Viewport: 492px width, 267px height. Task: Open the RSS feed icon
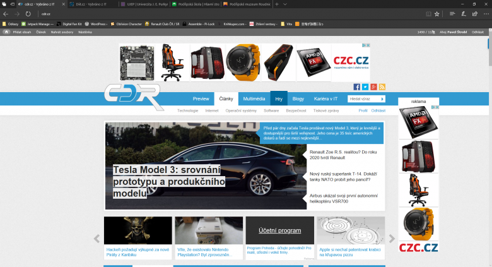coord(382,87)
